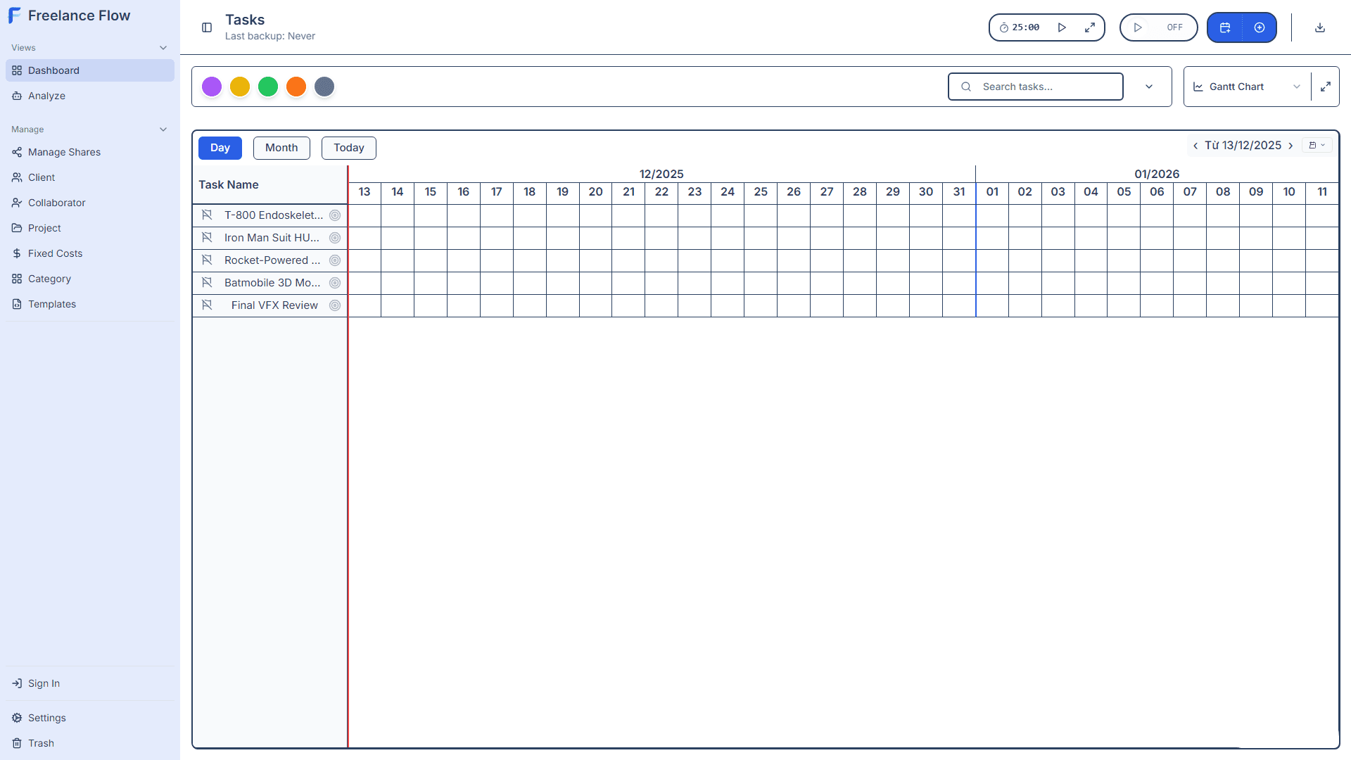Screen dimensions: 1351x760
Task: Click the calendar-plus add task button
Action: pos(1225,27)
